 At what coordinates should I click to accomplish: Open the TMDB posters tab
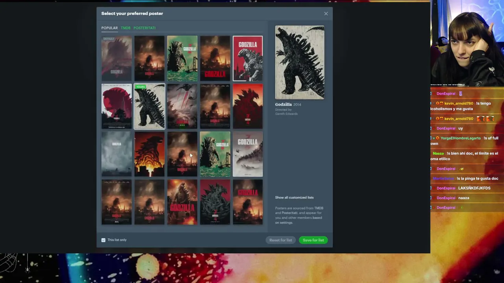pos(126,28)
